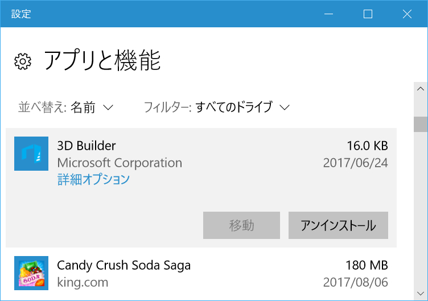
Task: Click the 3D Builder app name
Action: tap(87, 146)
